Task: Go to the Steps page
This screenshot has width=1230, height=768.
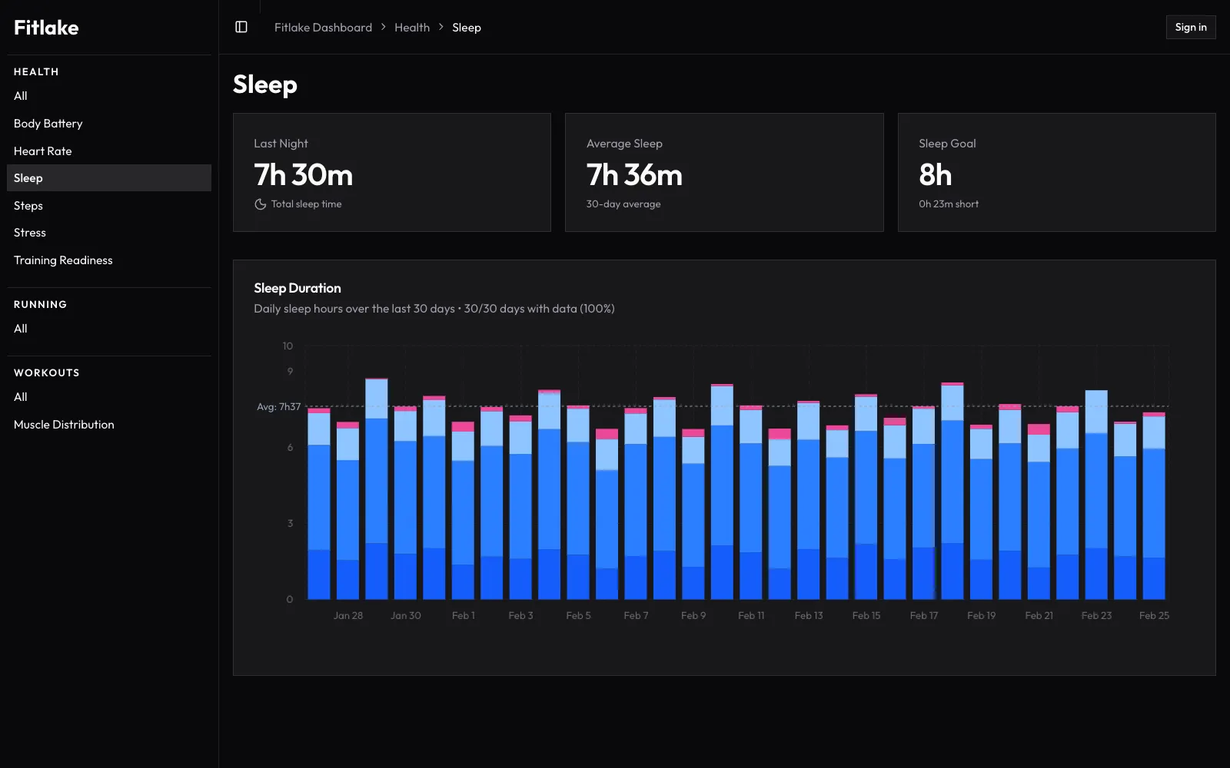Action: point(109,206)
